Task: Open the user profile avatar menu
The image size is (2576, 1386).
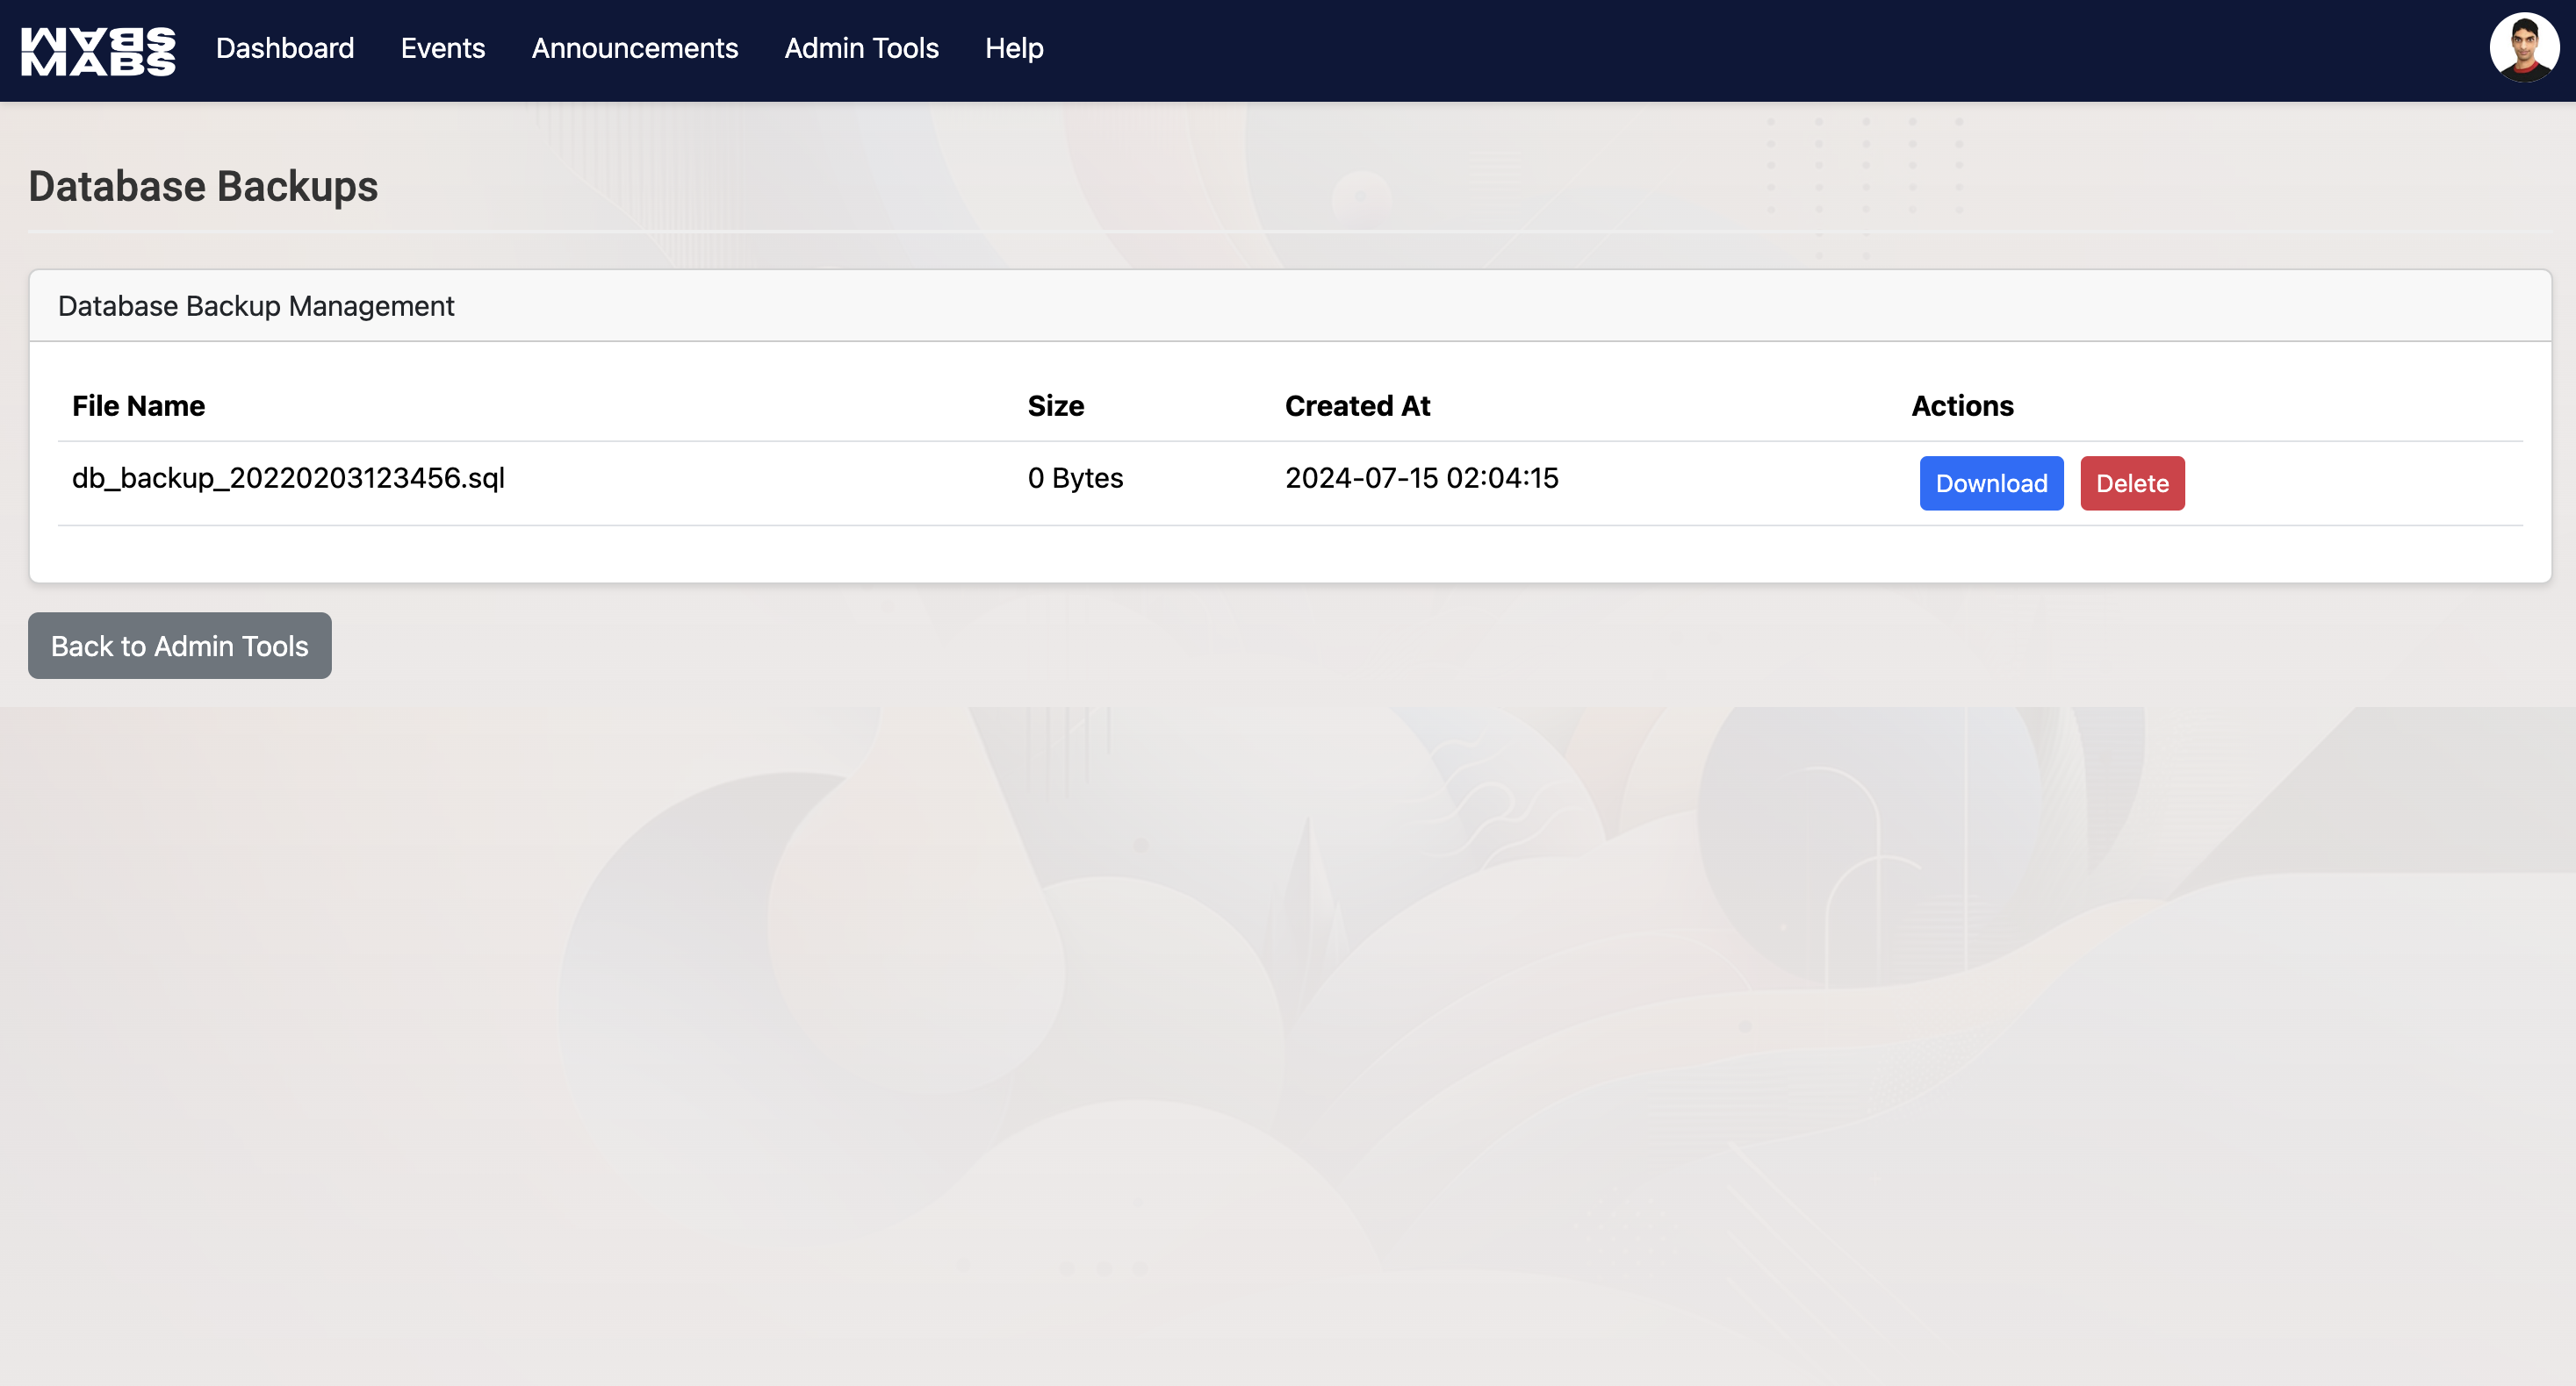Action: tap(2523, 47)
